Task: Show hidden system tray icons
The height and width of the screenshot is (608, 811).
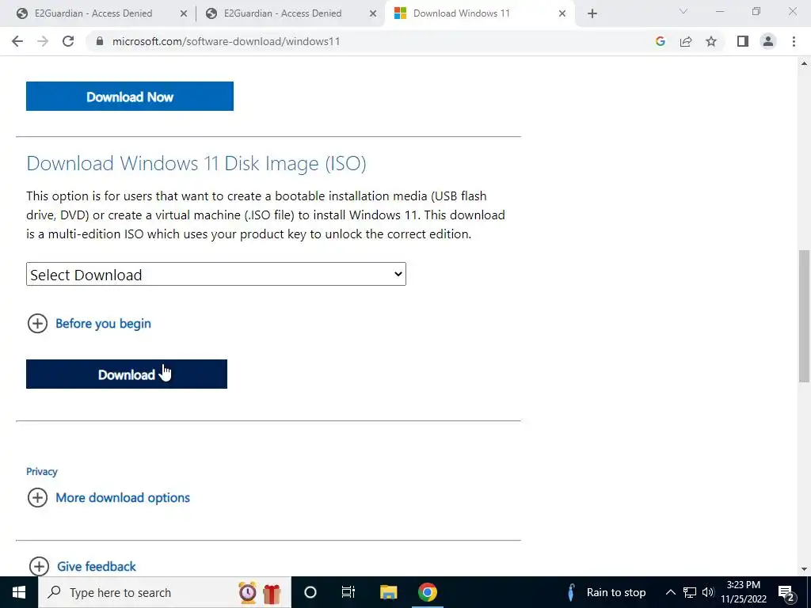Action: pos(670,592)
